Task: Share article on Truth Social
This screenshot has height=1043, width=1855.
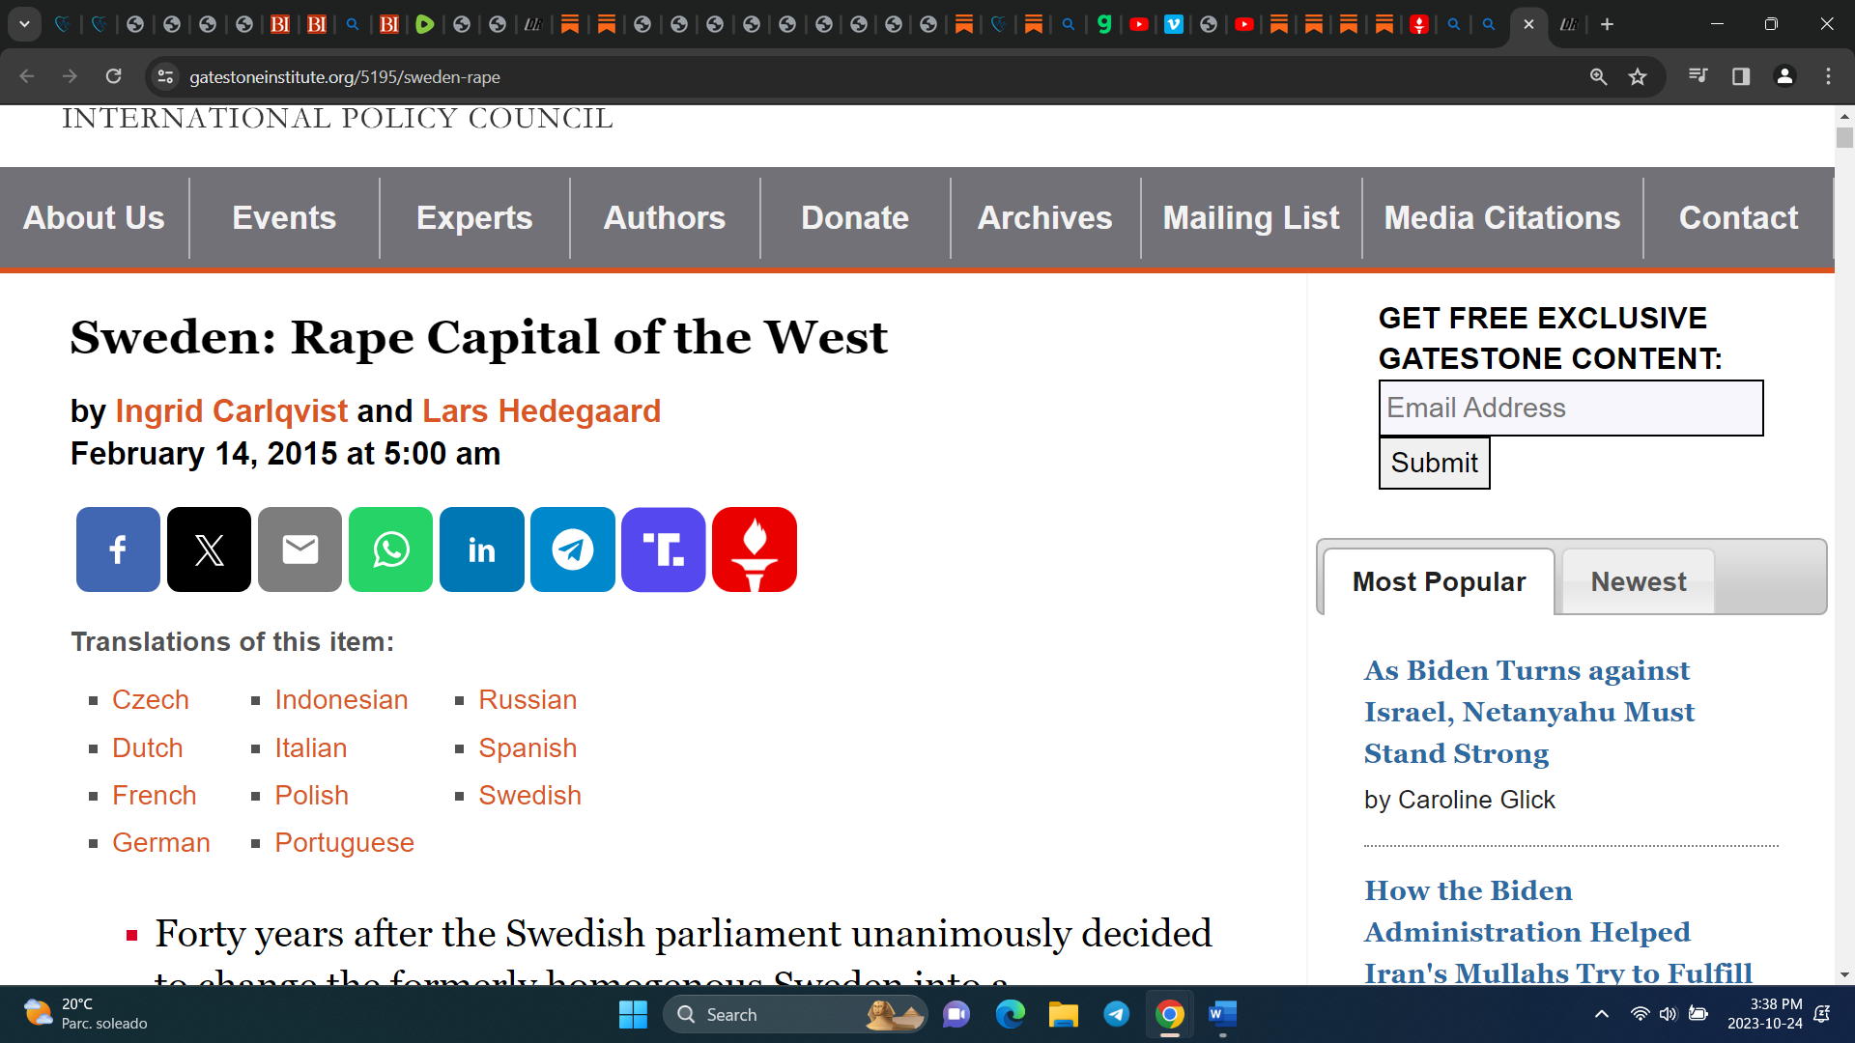Action: coord(663,550)
